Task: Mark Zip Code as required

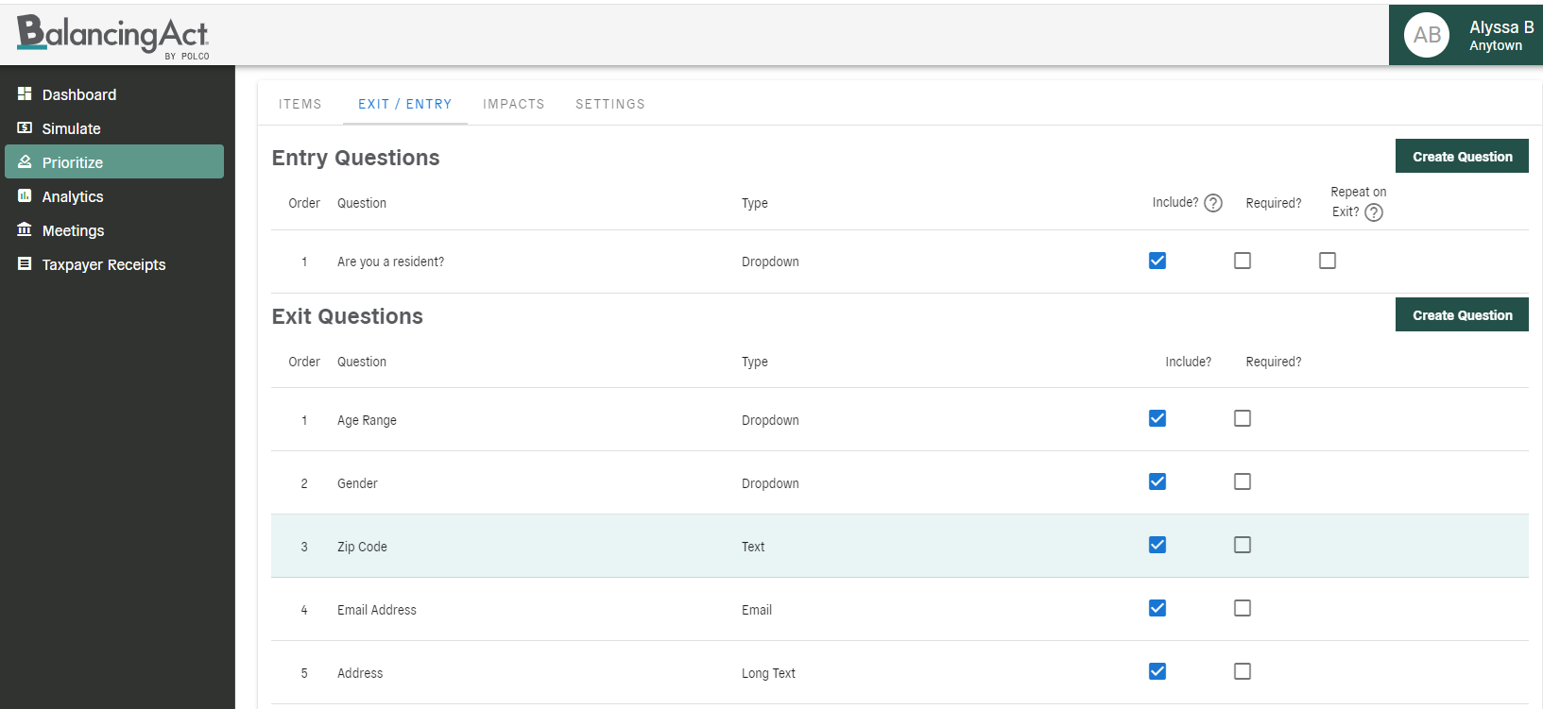Action: pyautogui.click(x=1243, y=545)
